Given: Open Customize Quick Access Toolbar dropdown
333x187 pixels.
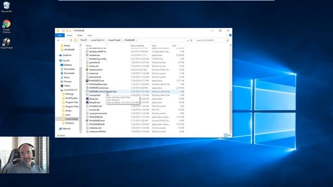Looking at the screenshot, I should tap(70, 31).
